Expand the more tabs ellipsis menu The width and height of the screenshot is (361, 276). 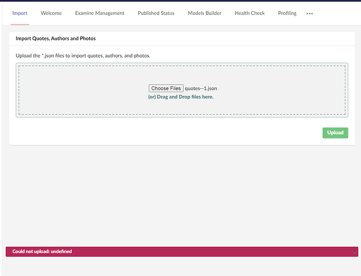click(x=310, y=13)
